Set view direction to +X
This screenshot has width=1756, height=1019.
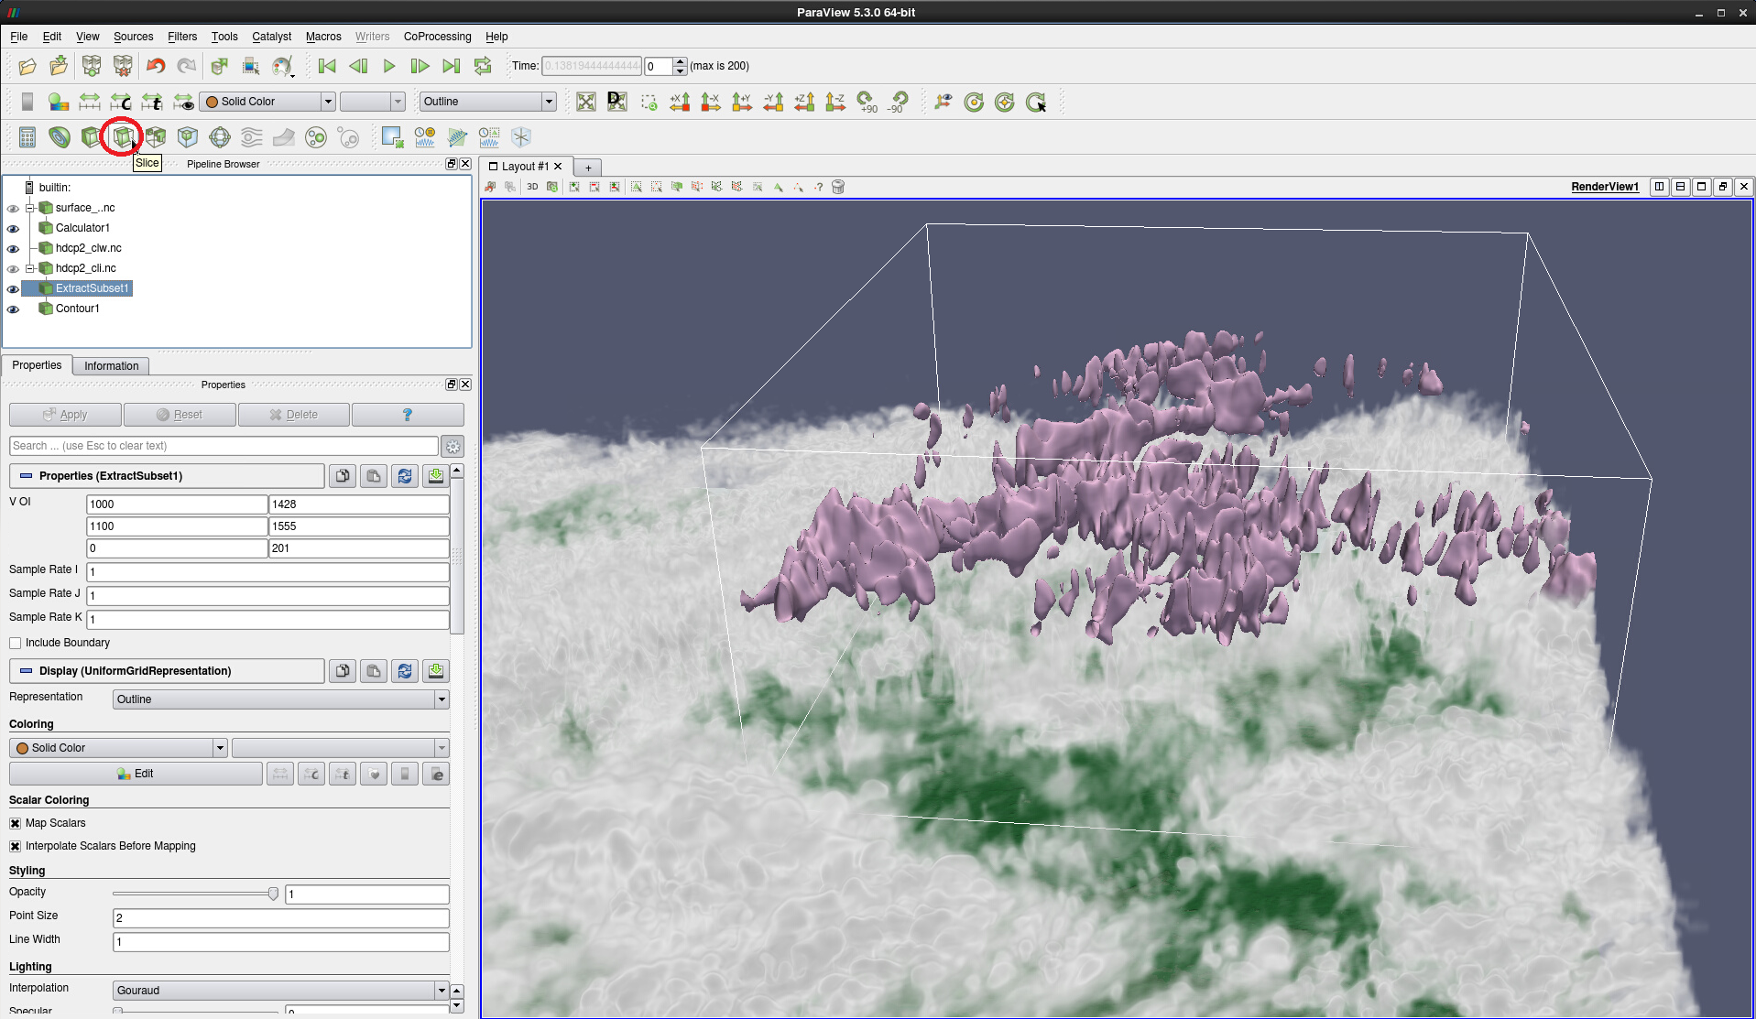tap(680, 102)
